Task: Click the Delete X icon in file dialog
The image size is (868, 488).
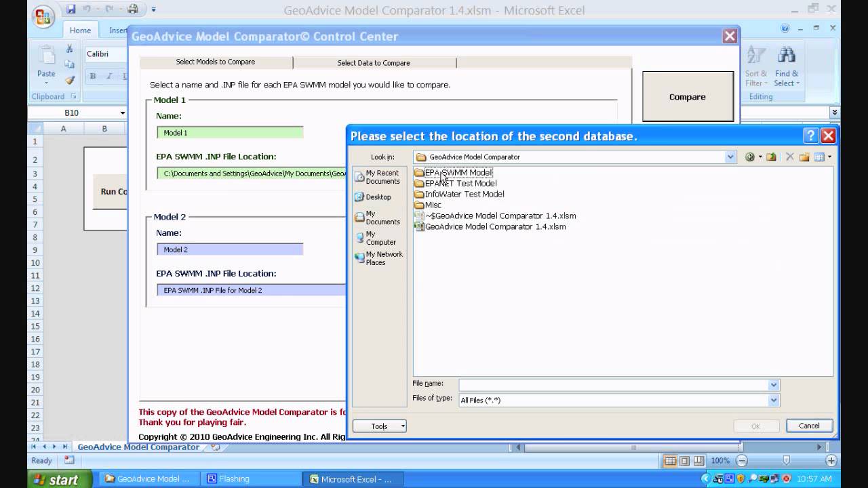Action: 789,157
